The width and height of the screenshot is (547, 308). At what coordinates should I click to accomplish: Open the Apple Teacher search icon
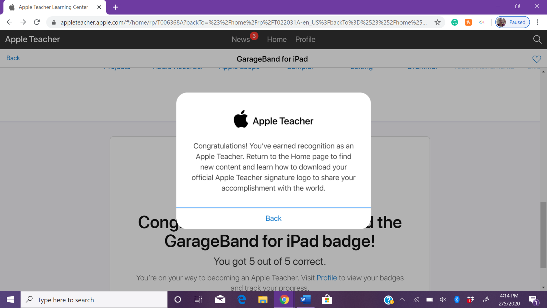(x=537, y=40)
